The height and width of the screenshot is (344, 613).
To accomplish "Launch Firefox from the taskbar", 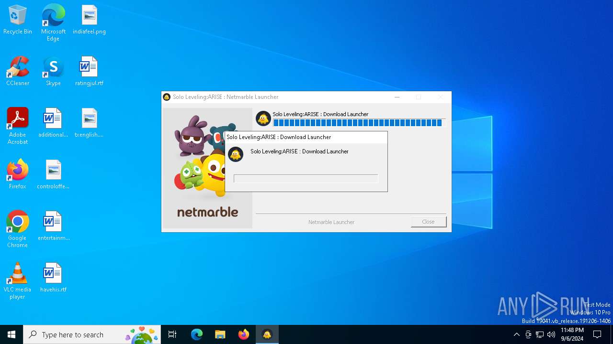I will tap(244, 334).
